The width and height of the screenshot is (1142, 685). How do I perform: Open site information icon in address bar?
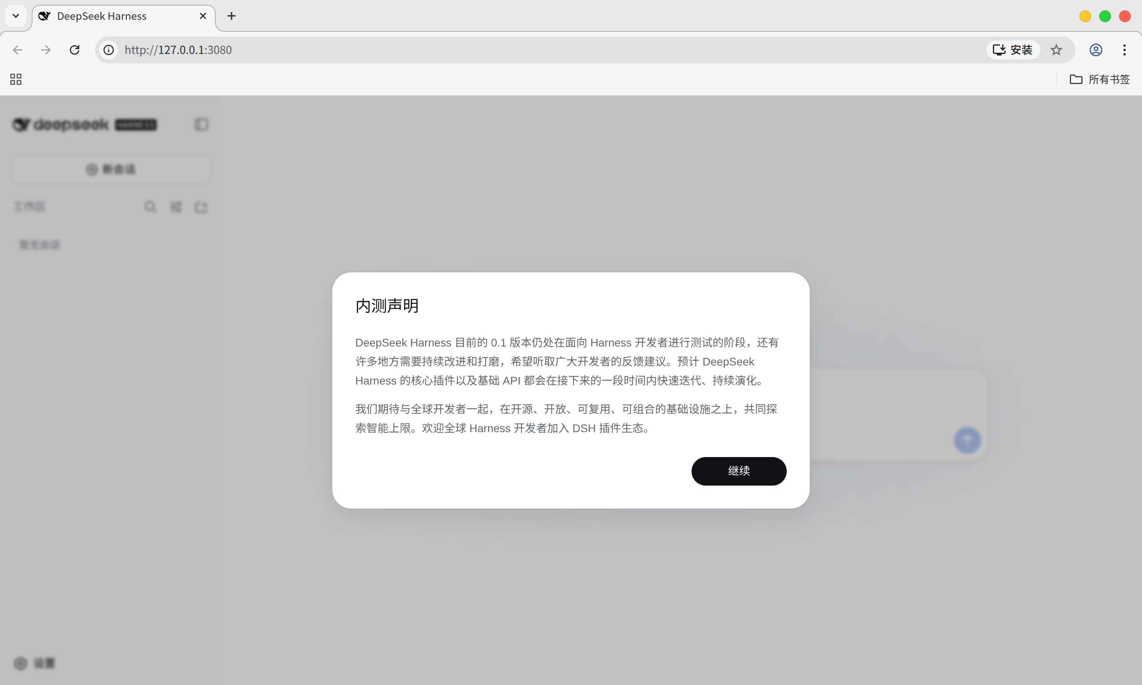pos(109,50)
